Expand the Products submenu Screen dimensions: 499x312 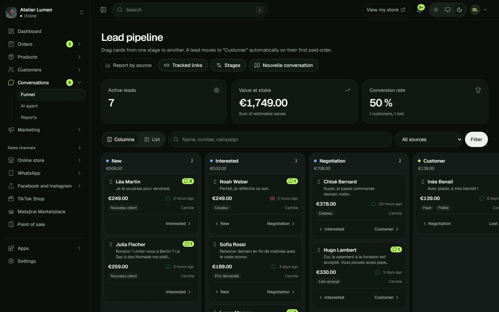pos(79,57)
